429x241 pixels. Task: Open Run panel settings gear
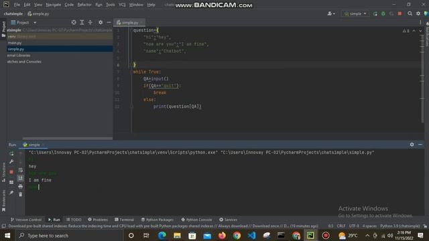click(412, 145)
